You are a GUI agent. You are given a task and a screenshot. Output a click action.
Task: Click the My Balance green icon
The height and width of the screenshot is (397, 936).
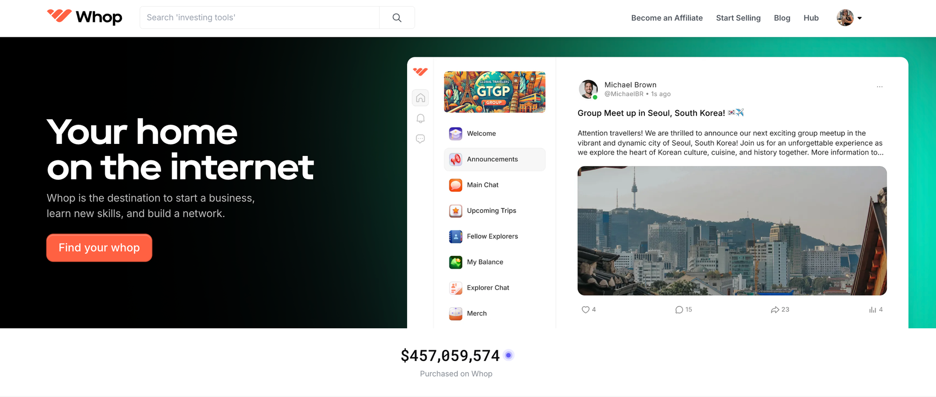456,262
